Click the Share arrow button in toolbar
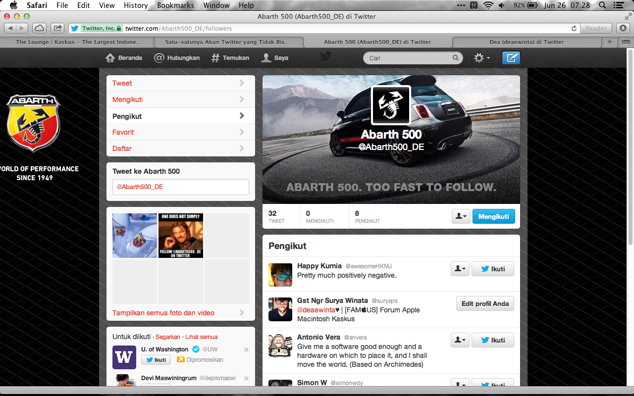The image size is (634, 396). tap(57, 28)
